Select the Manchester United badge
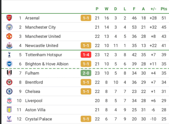 [x=9, y=36]
